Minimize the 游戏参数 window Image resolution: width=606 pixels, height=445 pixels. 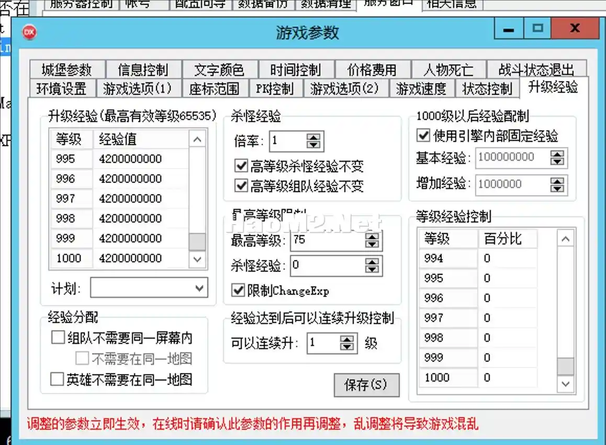coord(509,29)
